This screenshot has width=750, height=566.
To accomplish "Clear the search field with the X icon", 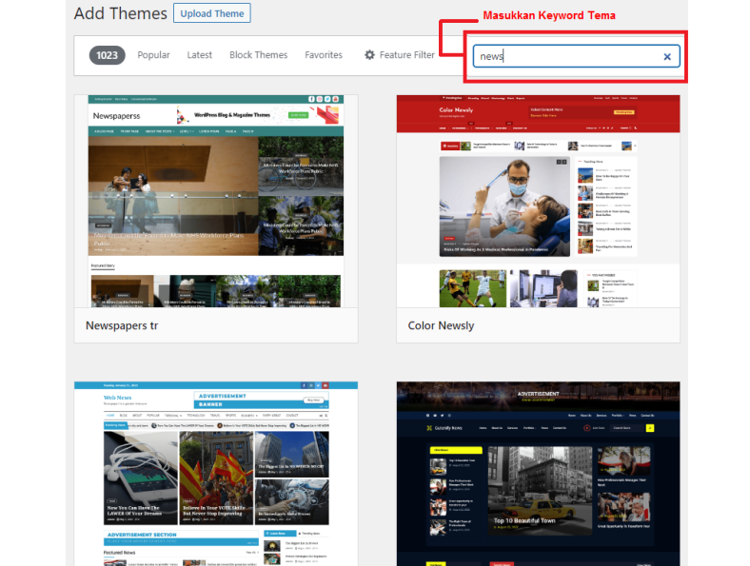I will coord(667,57).
